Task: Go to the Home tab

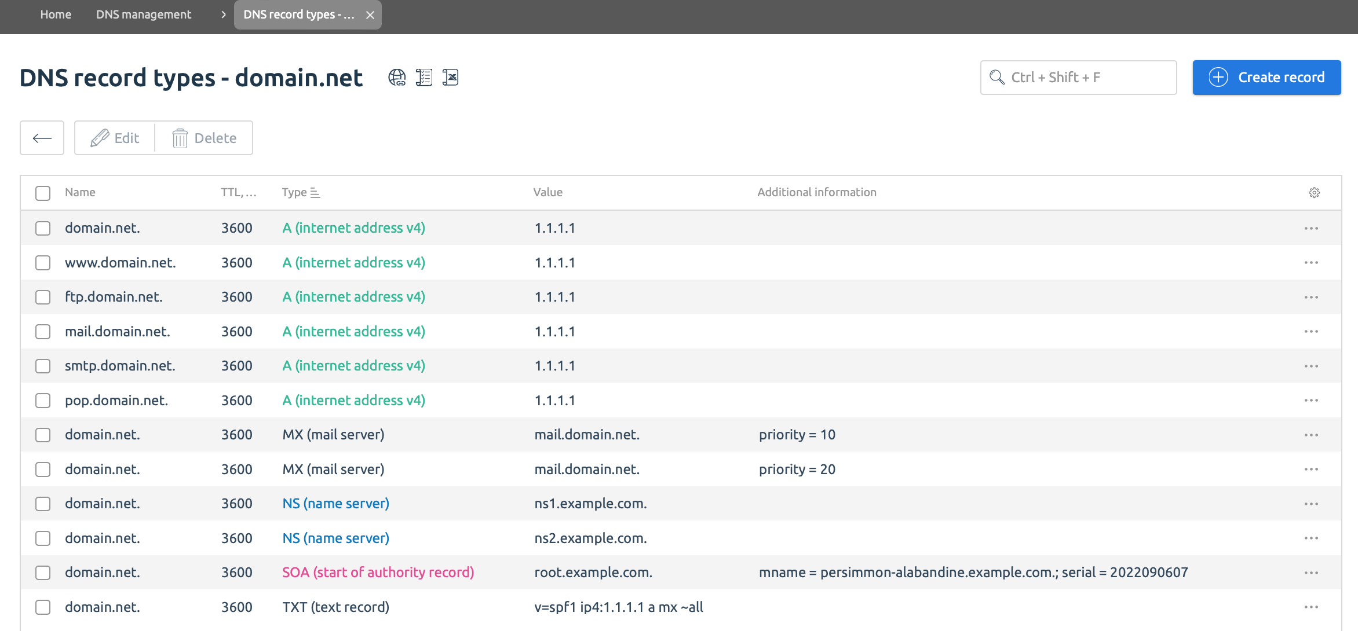Action: [56, 15]
